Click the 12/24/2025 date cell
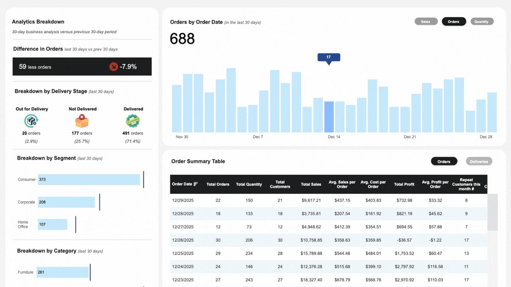511x287 pixels. pos(183,267)
